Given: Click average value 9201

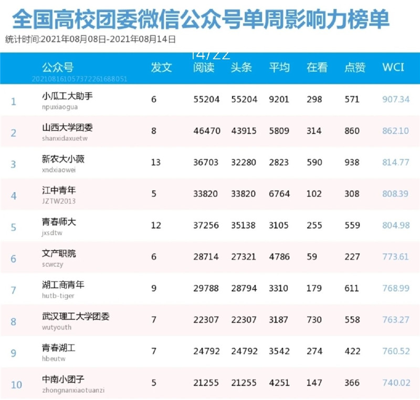Looking at the screenshot, I should [x=279, y=99].
